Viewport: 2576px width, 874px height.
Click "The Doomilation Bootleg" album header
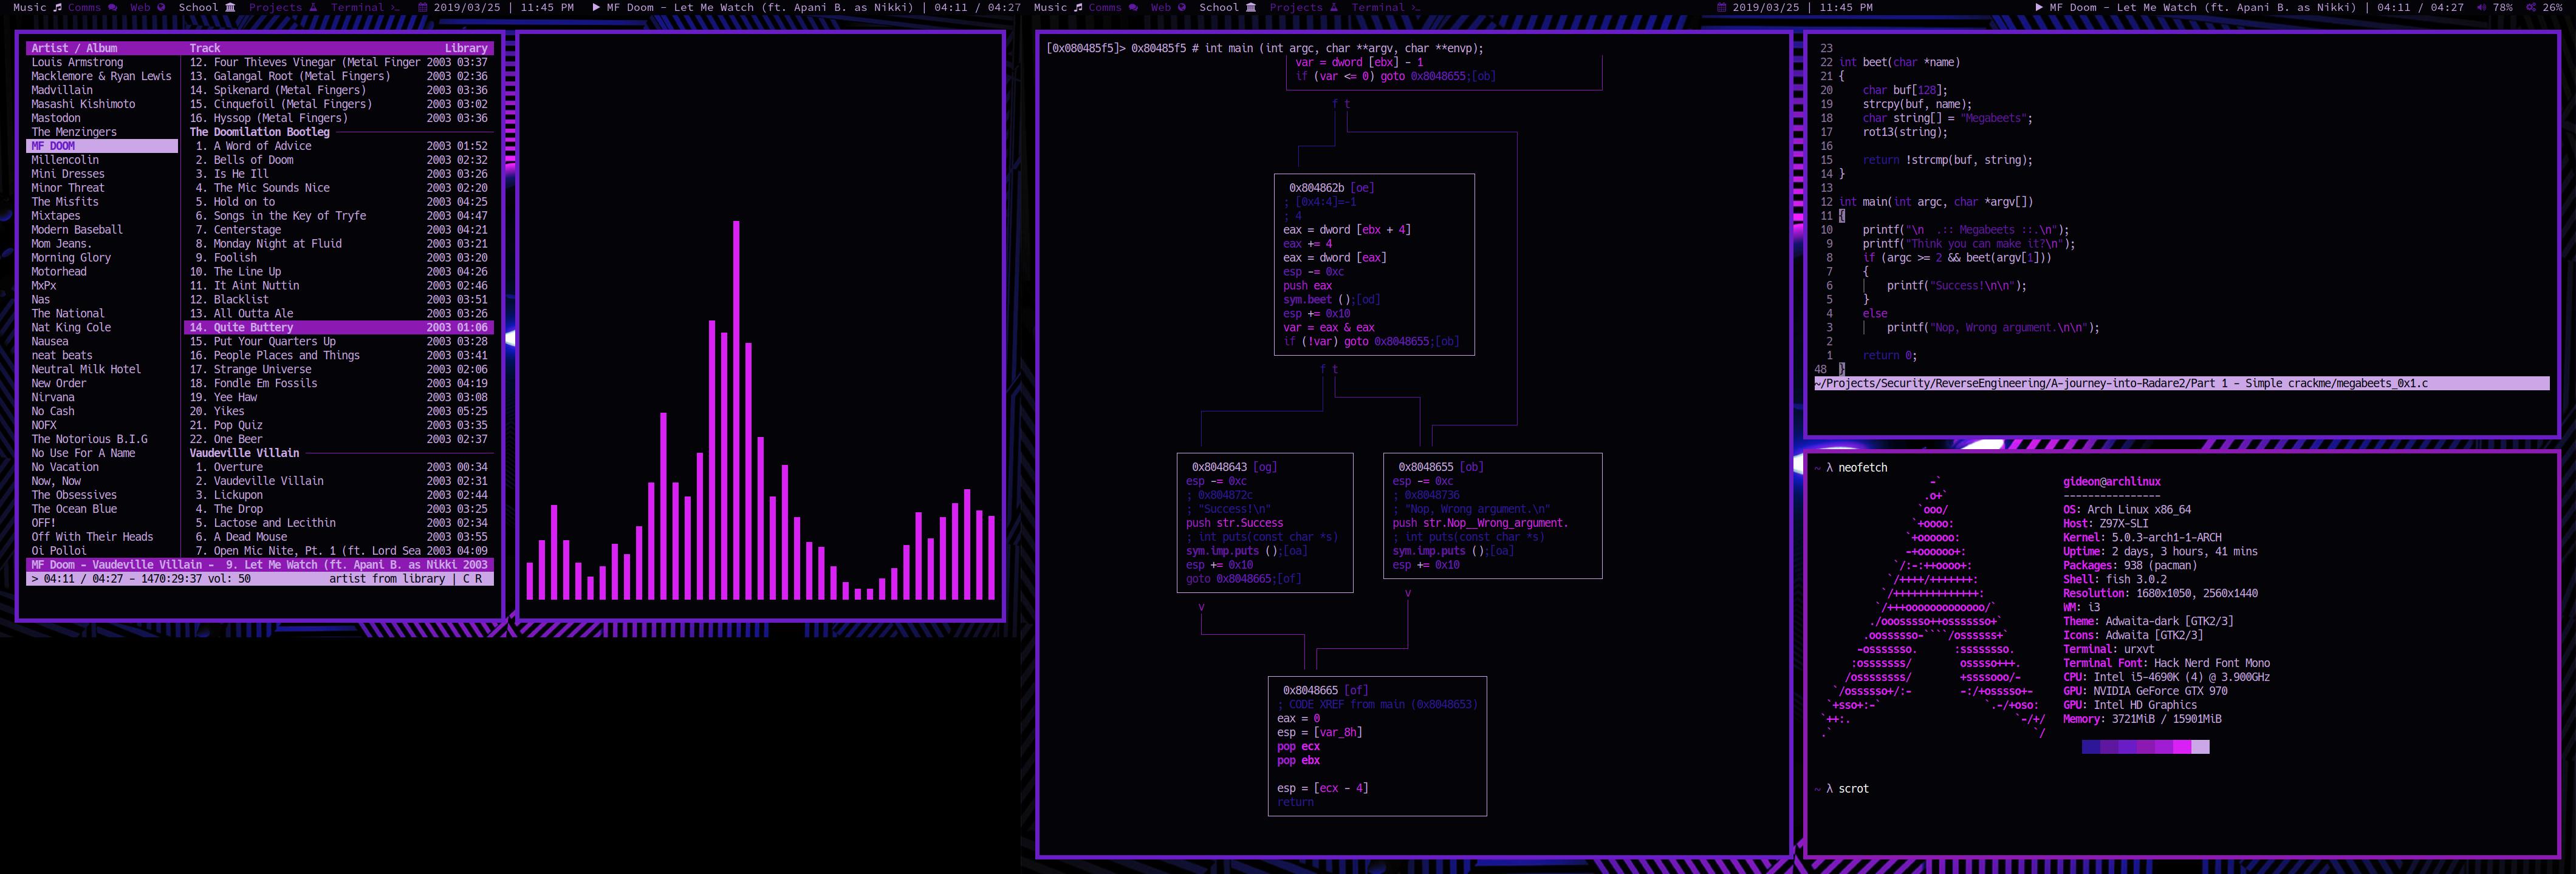tap(259, 132)
